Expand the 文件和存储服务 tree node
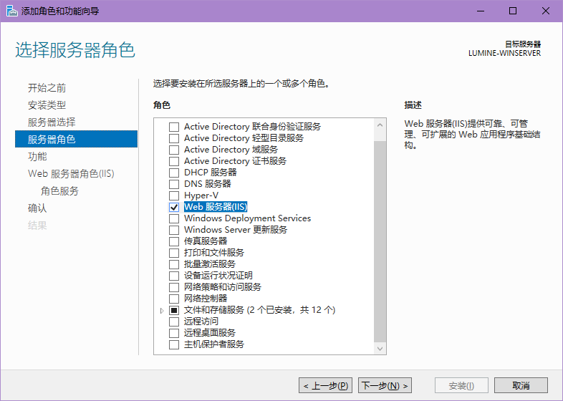The width and height of the screenshot is (563, 401). coord(161,311)
